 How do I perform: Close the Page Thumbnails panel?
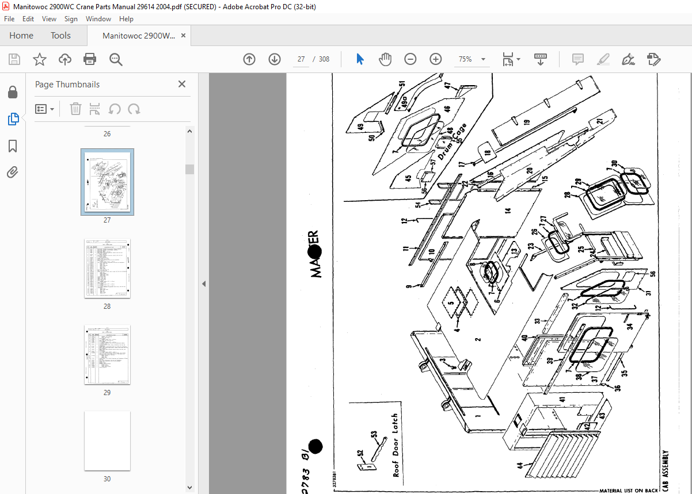click(x=182, y=84)
